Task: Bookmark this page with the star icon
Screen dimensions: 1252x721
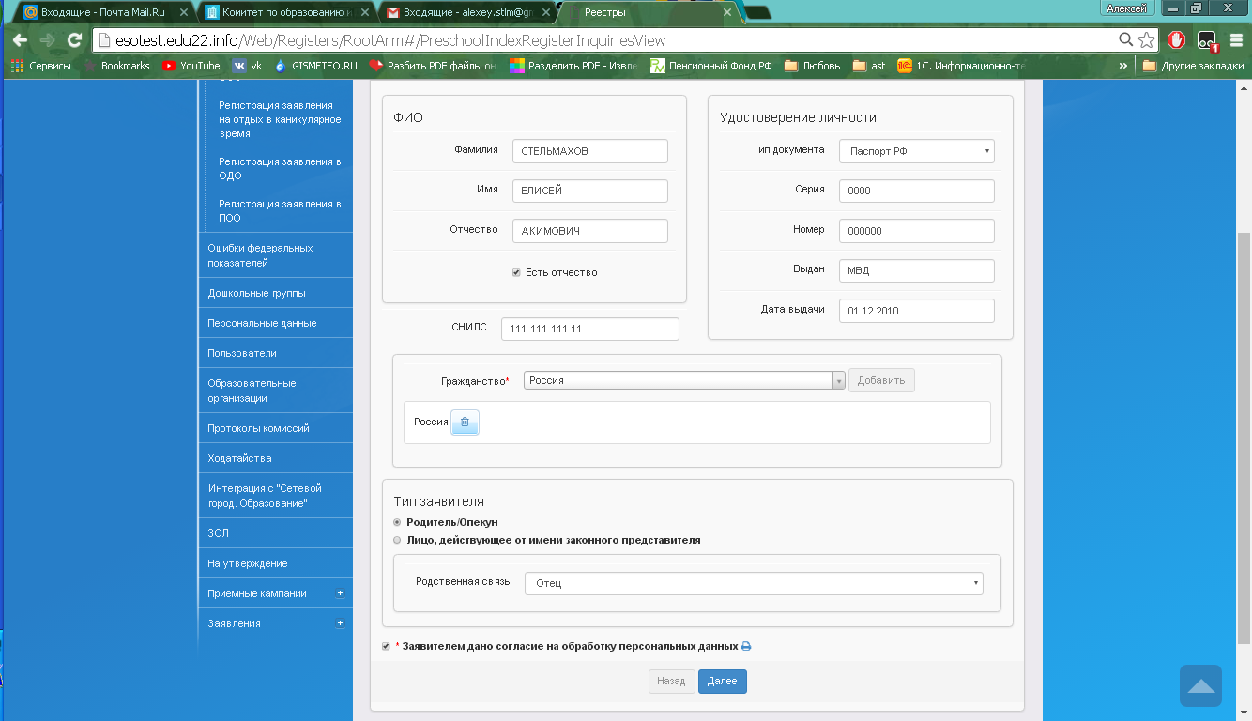Action: click(x=1146, y=40)
